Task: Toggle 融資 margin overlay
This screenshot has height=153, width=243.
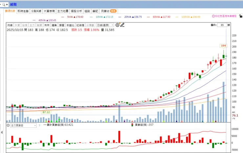Action: [39, 25]
